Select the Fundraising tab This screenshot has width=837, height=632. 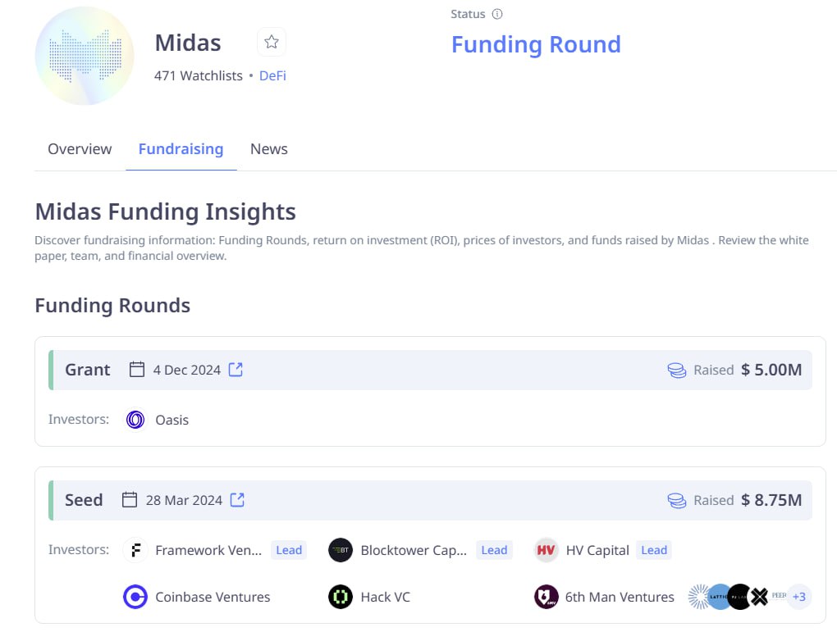(181, 149)
